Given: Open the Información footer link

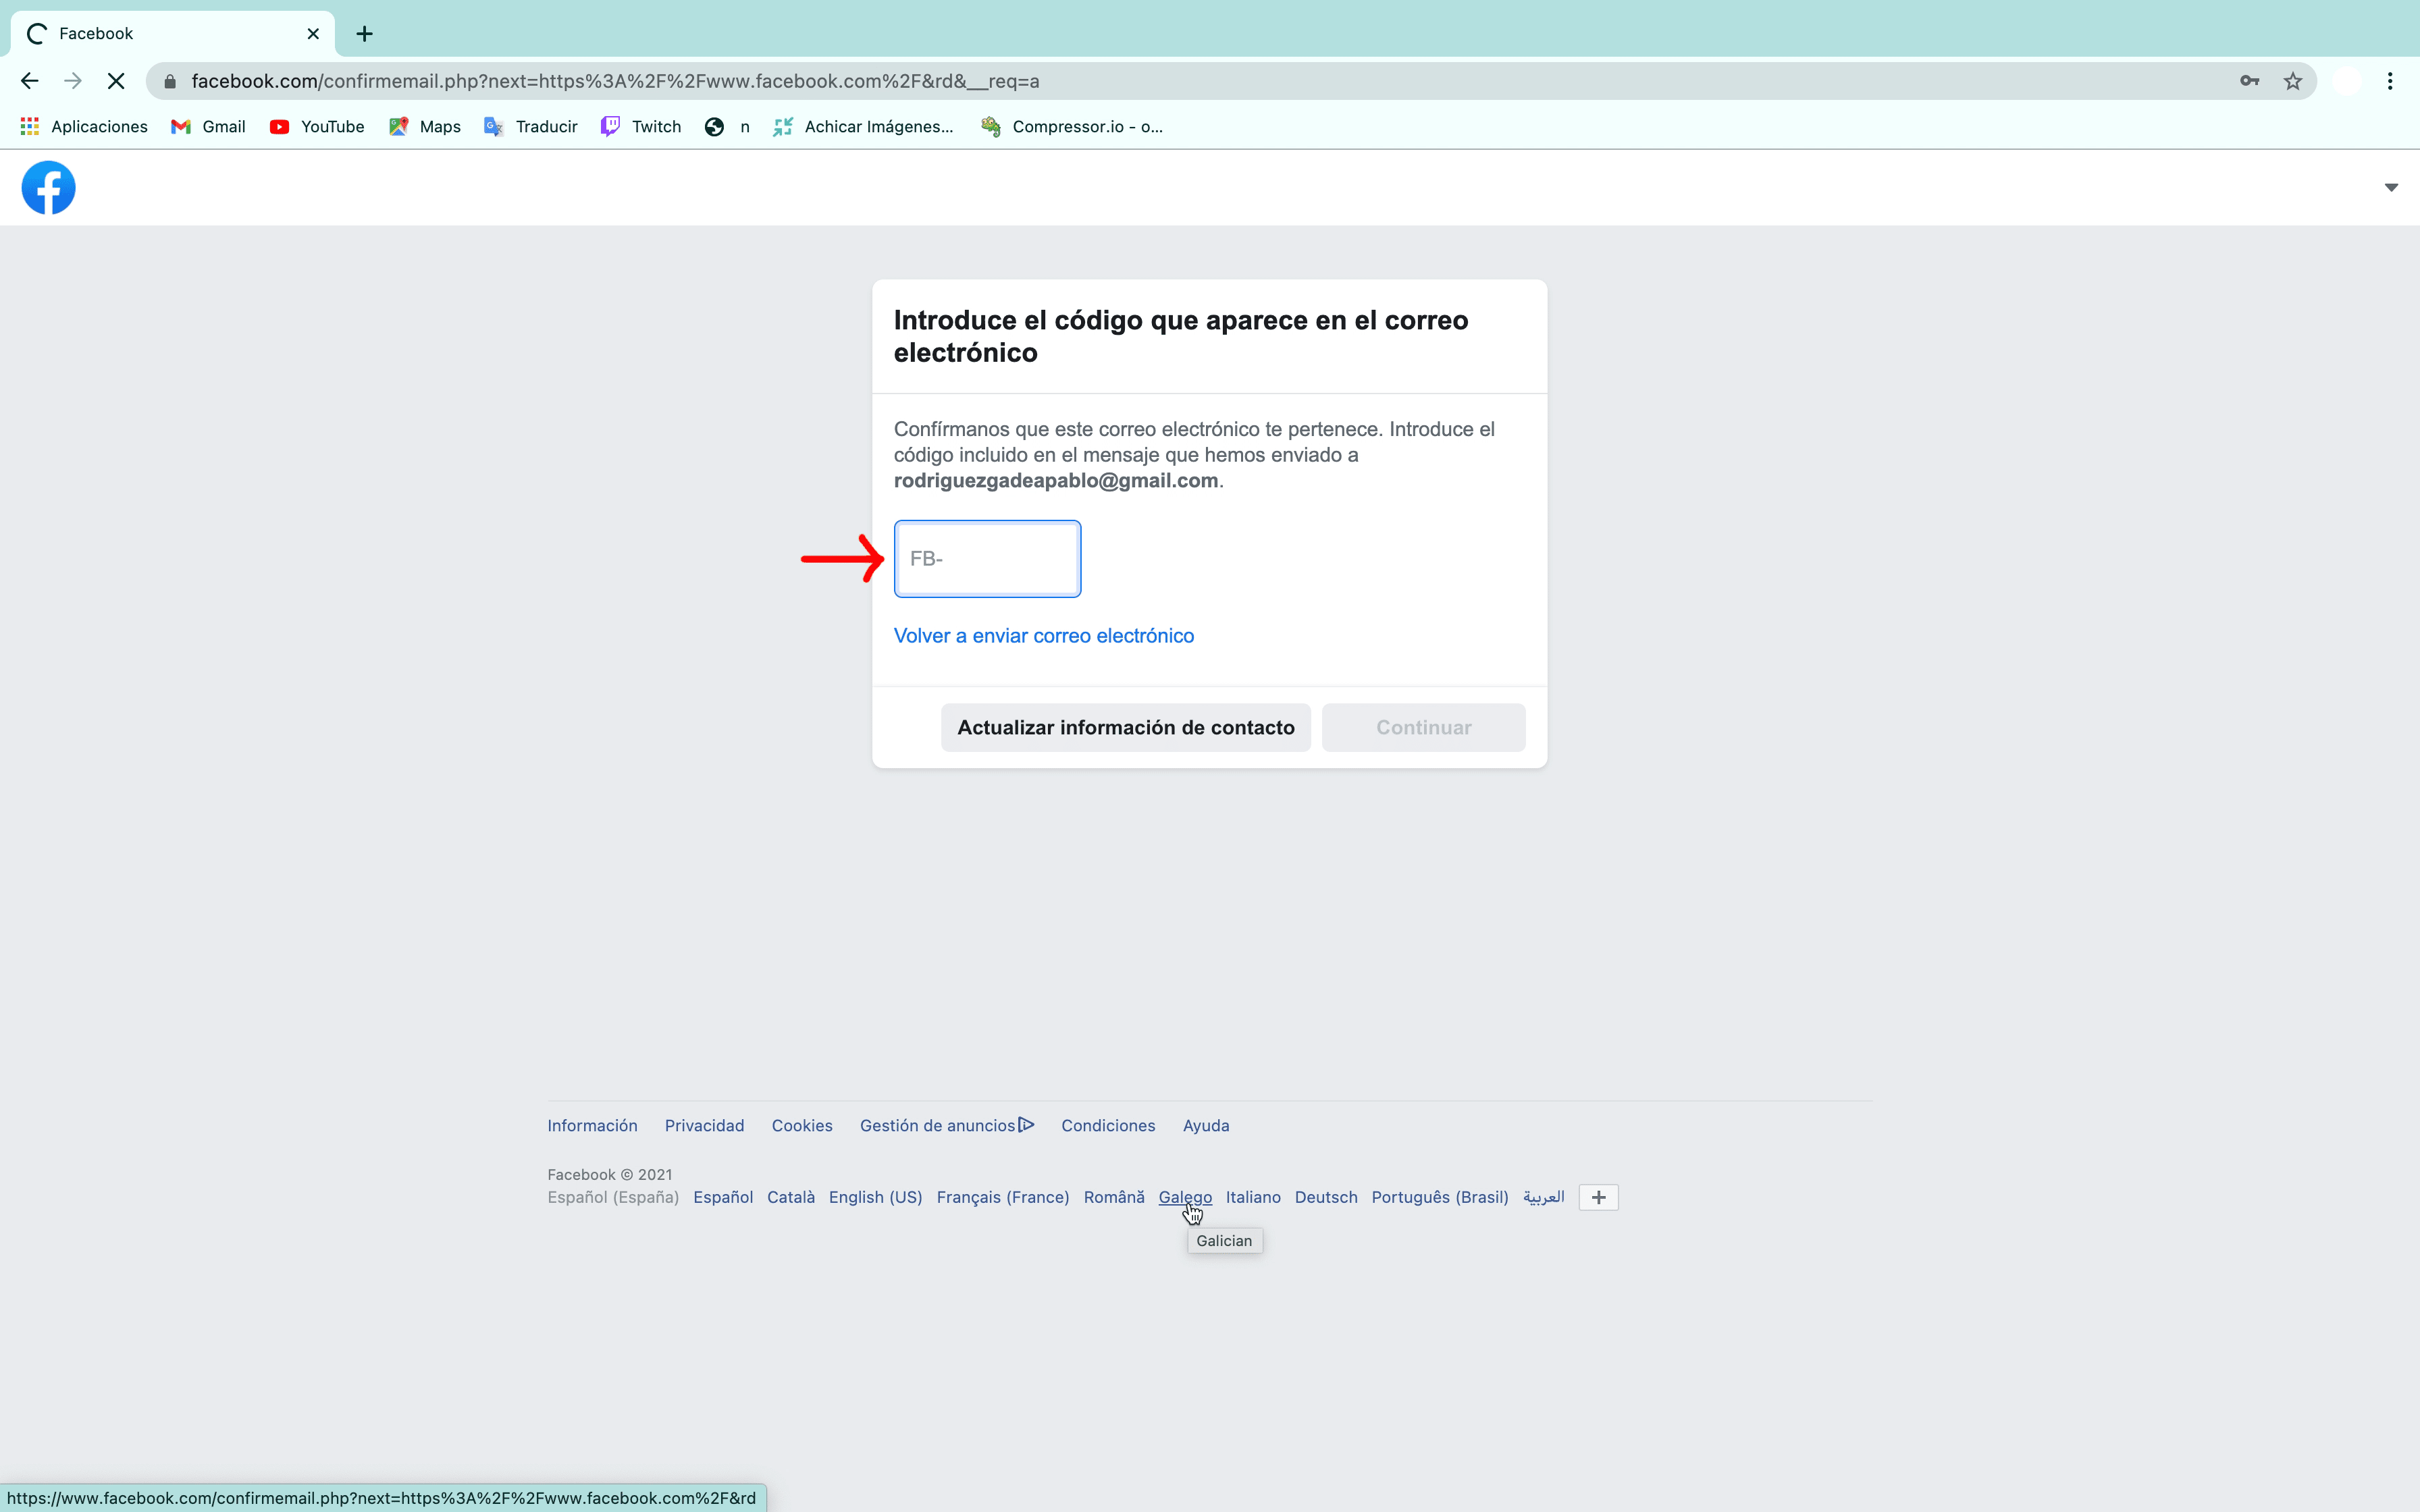Looking at the screenshot, I should pos(591,1124).
